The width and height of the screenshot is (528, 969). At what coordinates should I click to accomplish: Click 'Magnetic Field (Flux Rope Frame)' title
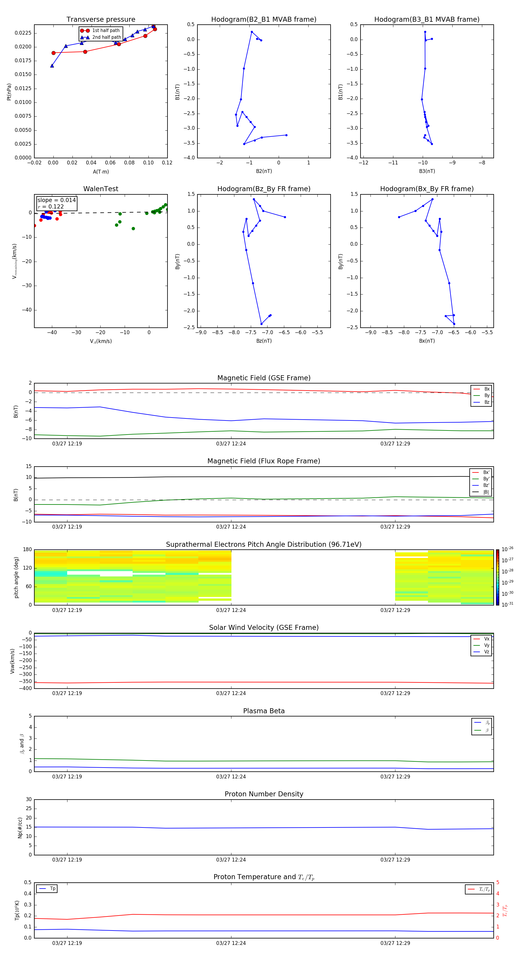click(264, 461)
